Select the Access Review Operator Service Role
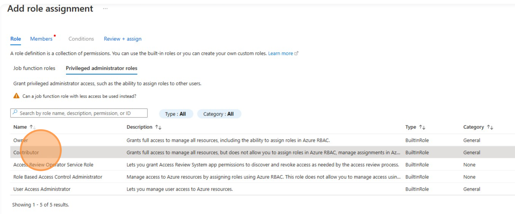Image resolution: width=515 pixels, height=214 pixels. coord(53,165)
